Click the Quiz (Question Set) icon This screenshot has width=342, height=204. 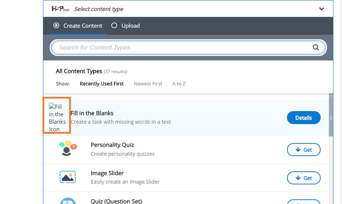(68, 201)
